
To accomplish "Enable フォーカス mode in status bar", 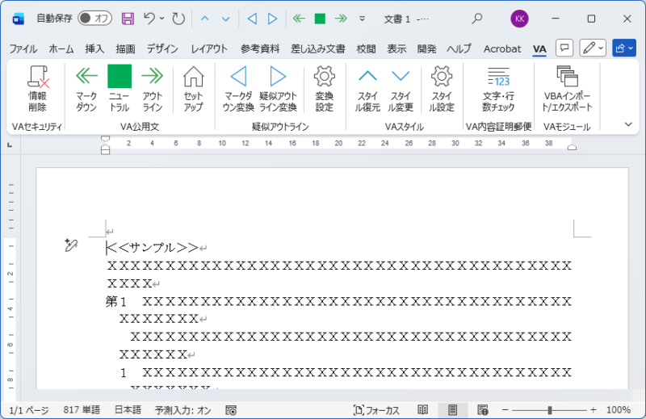I will pyautogui.click(x=376, y=410).
